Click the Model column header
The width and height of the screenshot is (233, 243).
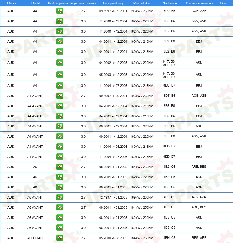[35, 3]
